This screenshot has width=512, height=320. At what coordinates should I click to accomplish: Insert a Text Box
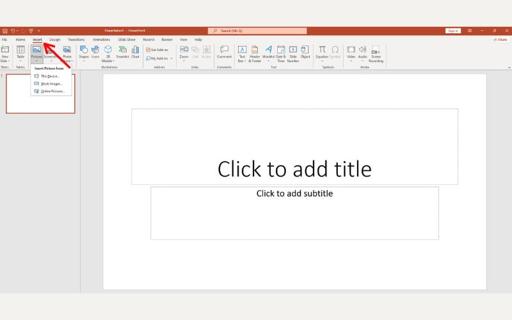pyautogui.click(x=242, y=54)
